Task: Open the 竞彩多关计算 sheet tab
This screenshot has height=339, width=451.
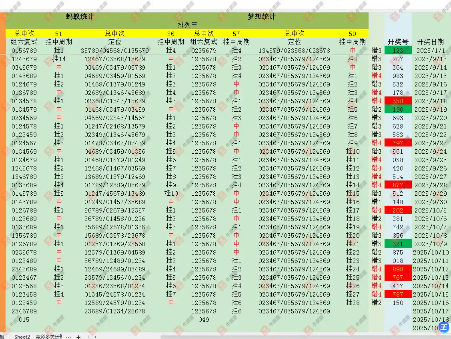Action: [x=48, y=337]
